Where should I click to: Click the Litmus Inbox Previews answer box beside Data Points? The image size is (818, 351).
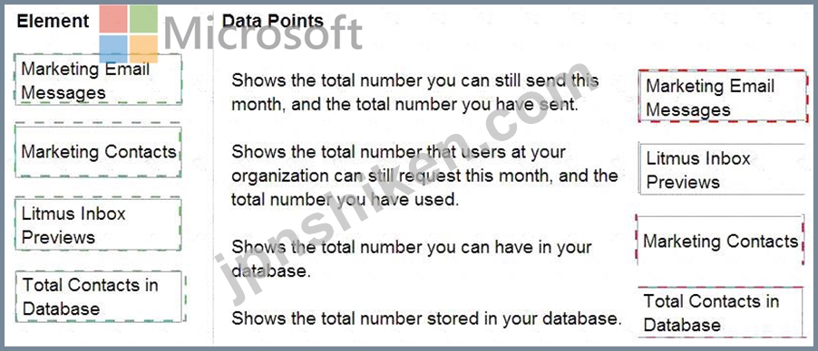723,169
